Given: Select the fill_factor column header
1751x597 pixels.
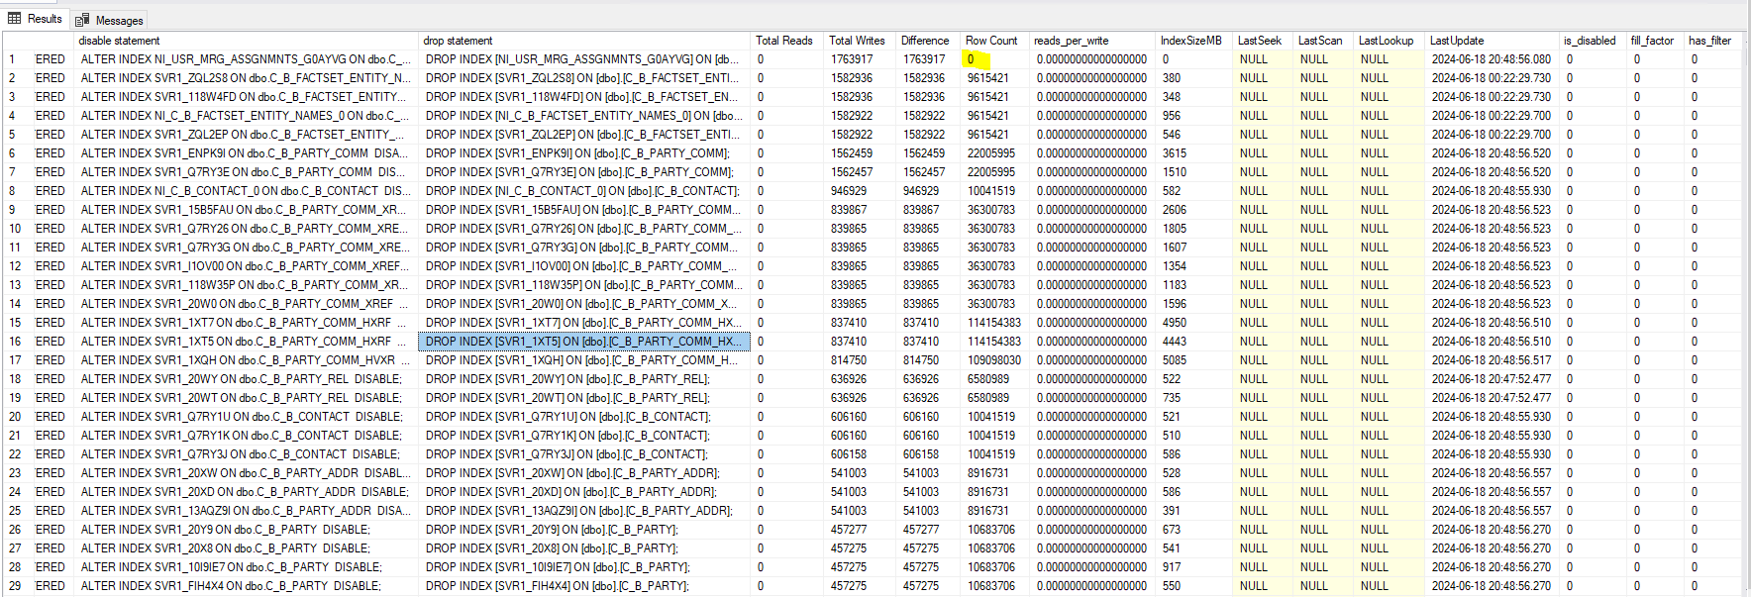Looking at the screenshot, I should [1656, 41].
